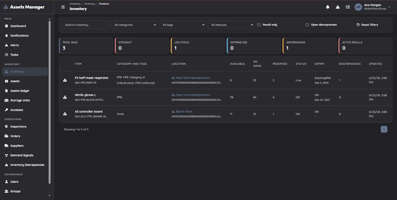Open the tasks checklist icon in header

(x=348, y=7)
